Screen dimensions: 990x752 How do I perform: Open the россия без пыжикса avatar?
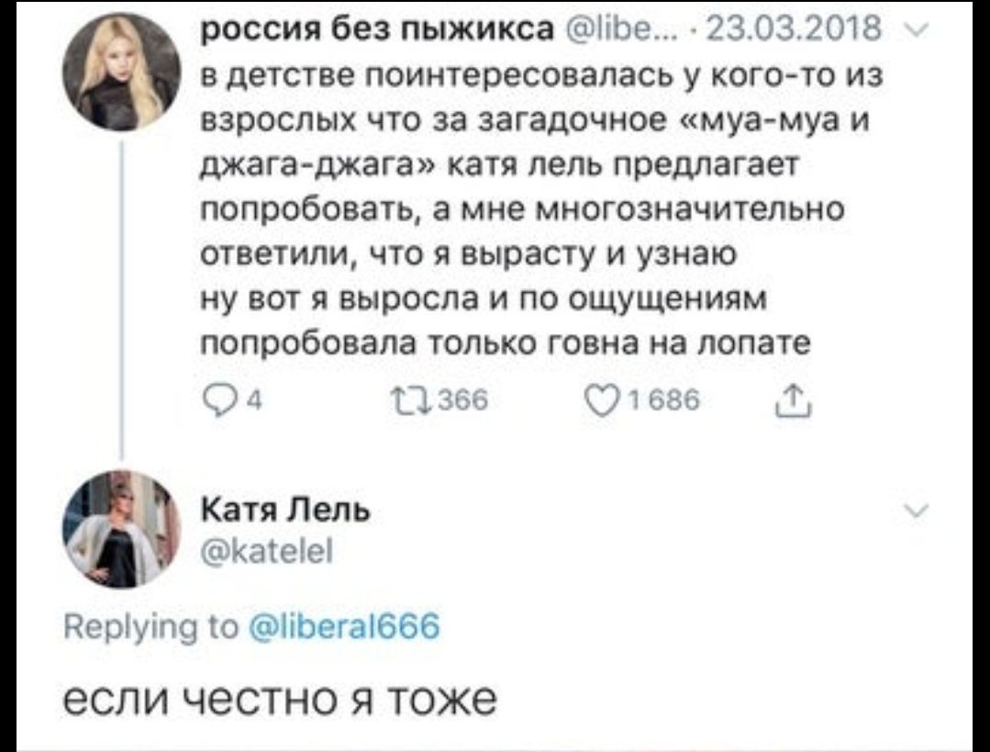(122, 71)
